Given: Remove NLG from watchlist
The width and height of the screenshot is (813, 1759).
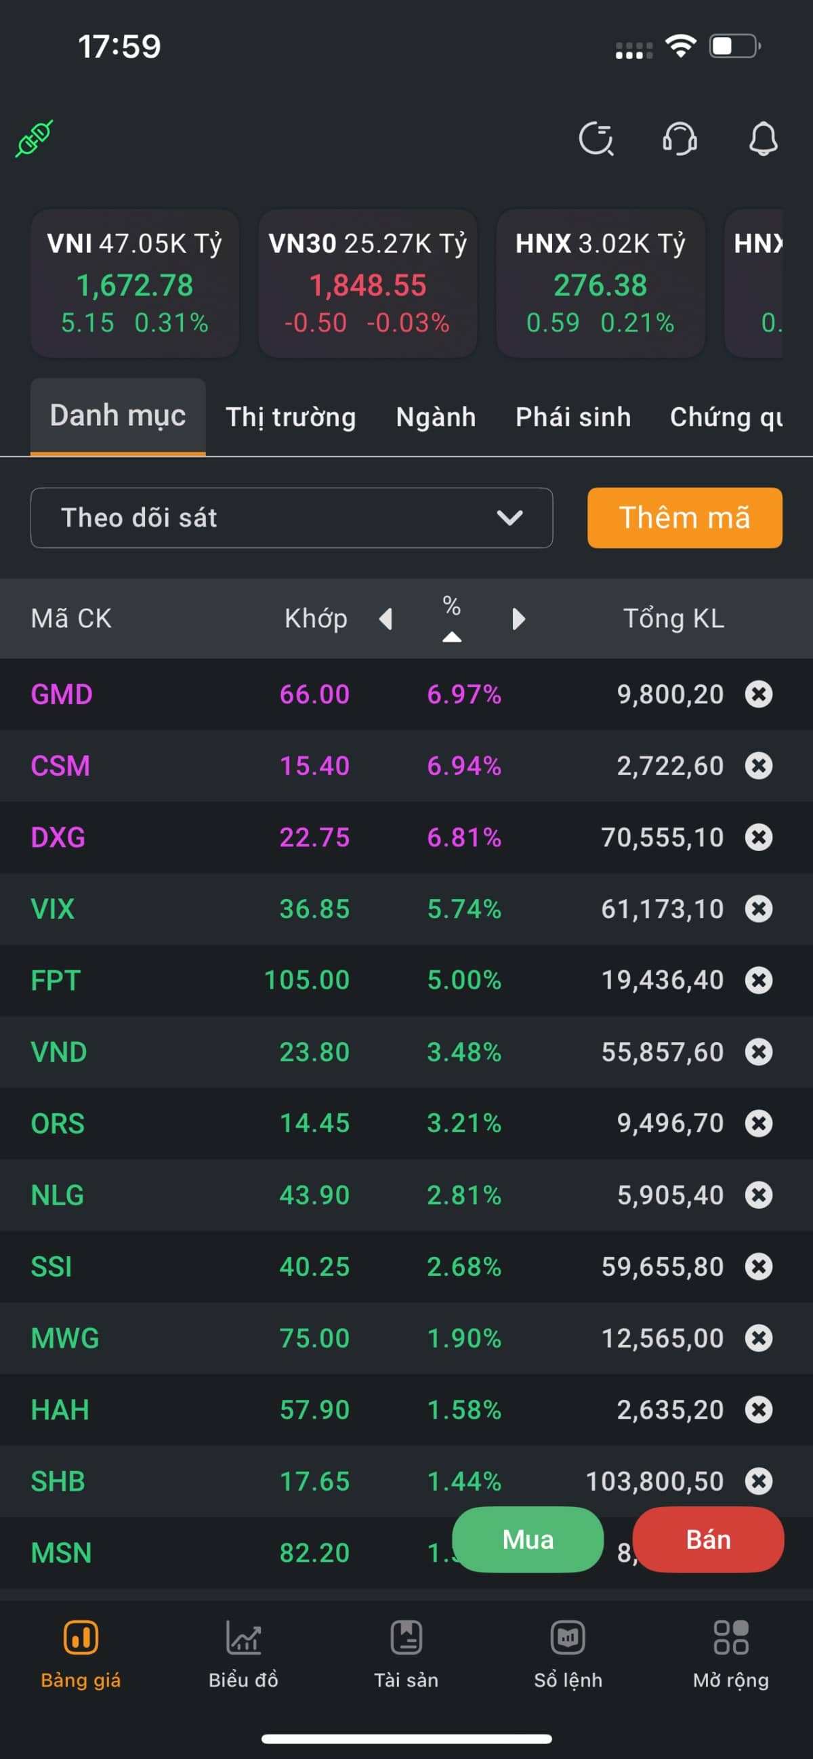Looking at the screenshot, I should click(x=758, y=1195).
